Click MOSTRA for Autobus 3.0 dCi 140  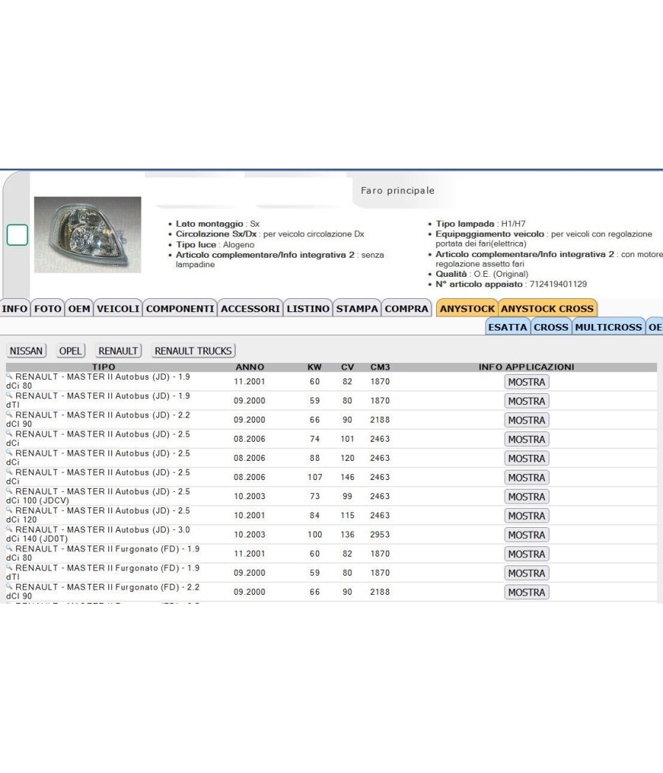coord(527,535)
